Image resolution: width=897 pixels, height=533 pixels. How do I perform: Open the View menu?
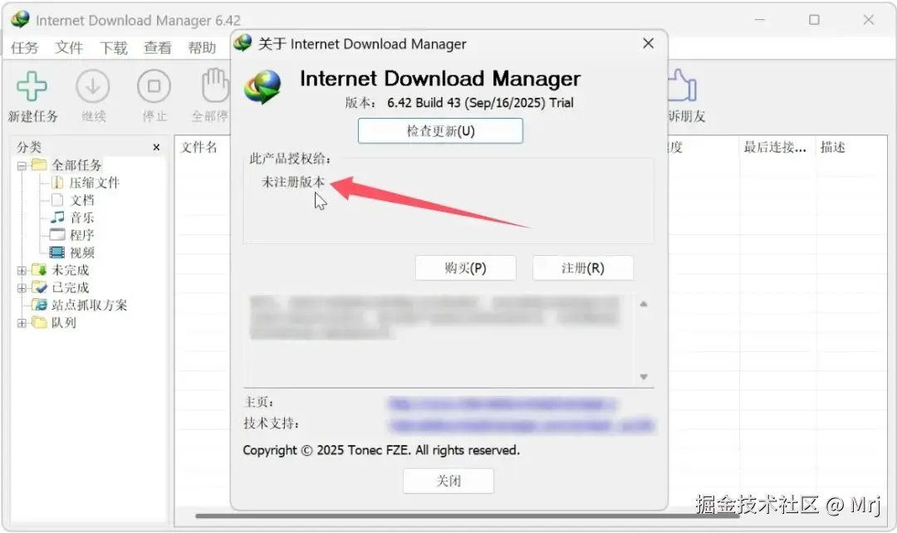tap(157, 47)
